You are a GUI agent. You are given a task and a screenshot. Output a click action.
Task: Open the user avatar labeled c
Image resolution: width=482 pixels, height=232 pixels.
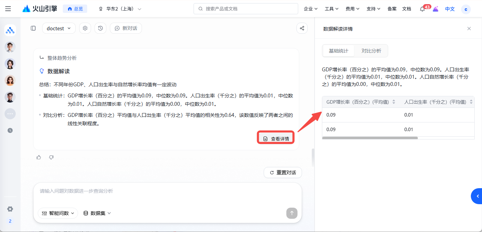(466, 9)
